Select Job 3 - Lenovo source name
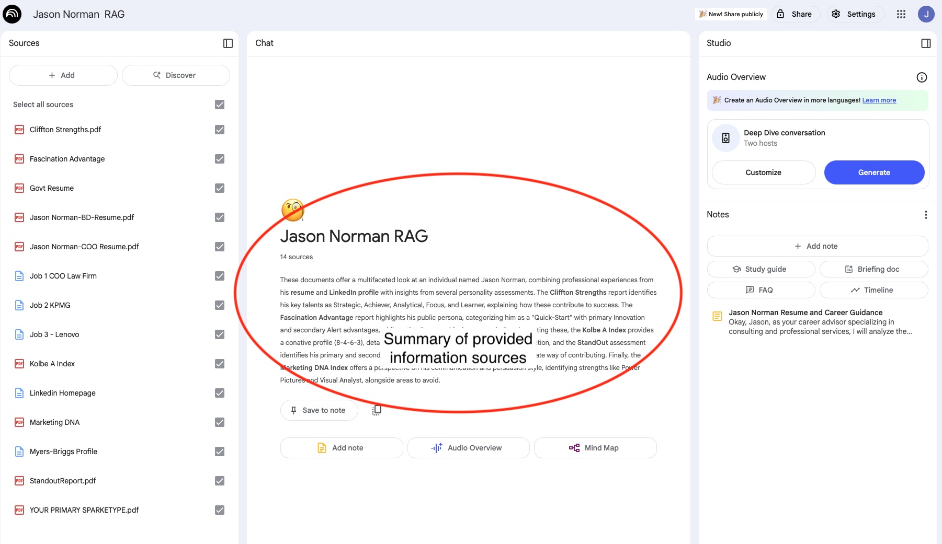Screen dimensions: 942x544 tap(54, 334)
